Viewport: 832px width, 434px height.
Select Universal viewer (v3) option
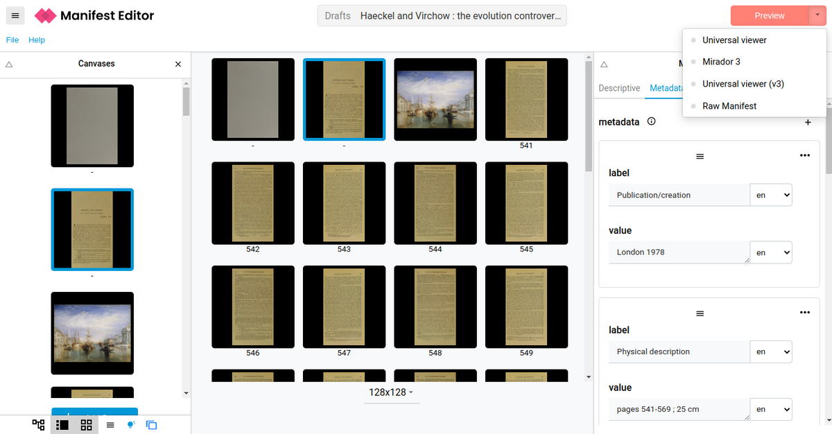743,84
